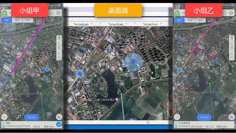
Task: Select distance ruler tool in 小组乙 sidebar
Action: click(232, 43)
